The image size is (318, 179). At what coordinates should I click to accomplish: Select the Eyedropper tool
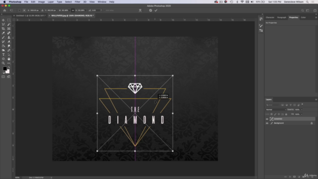[x=3, y=33]
